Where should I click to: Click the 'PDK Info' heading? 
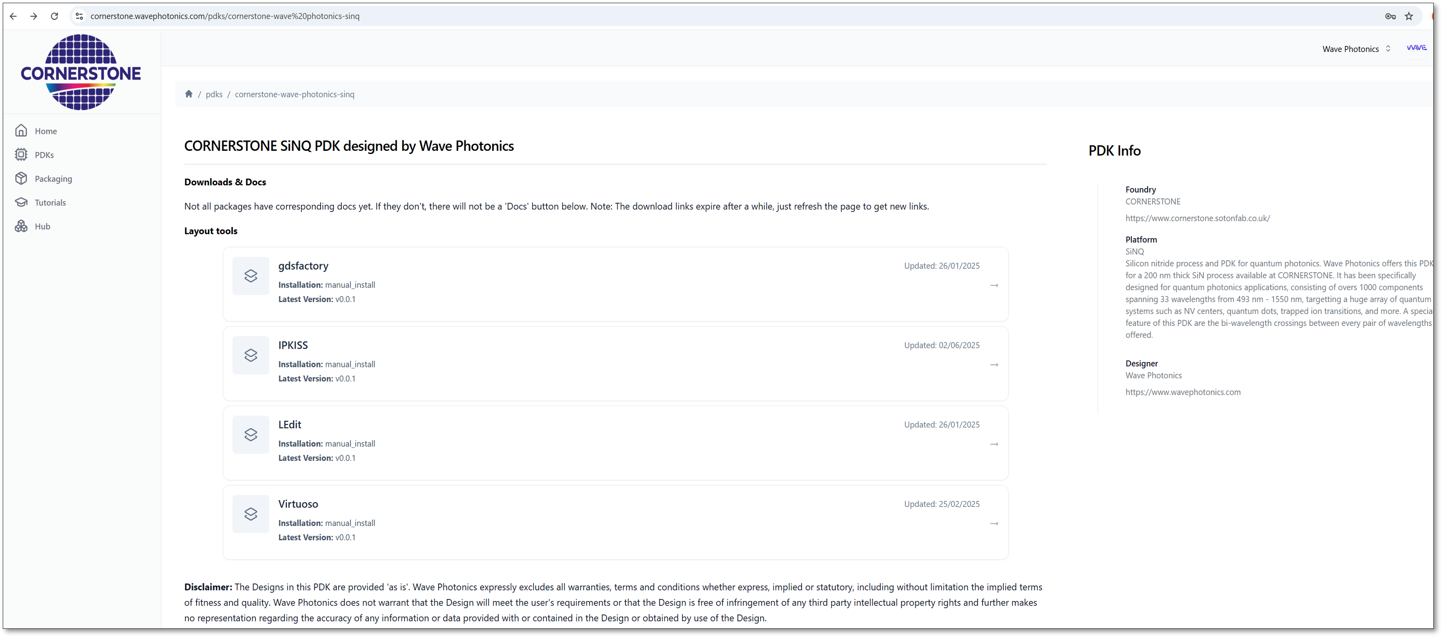1114,150
